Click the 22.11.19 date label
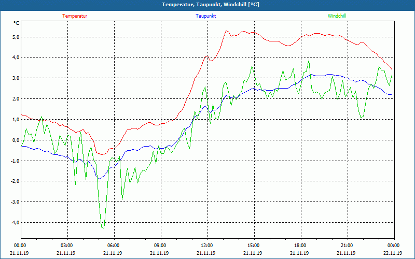This screenshot has height=259, width=415. (x=393, y=253)
